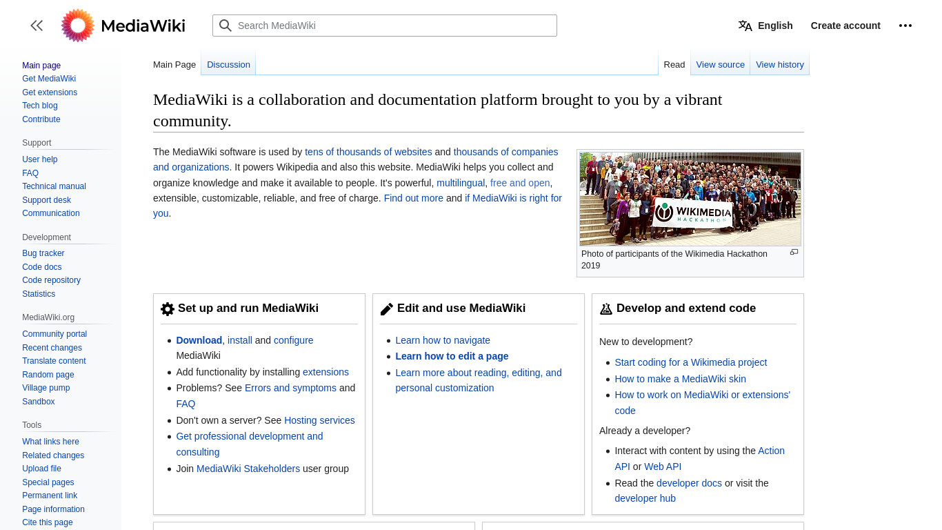Open Related changes tool link
This screenshot has width=942, height=530.
click(x=53, y=455)
